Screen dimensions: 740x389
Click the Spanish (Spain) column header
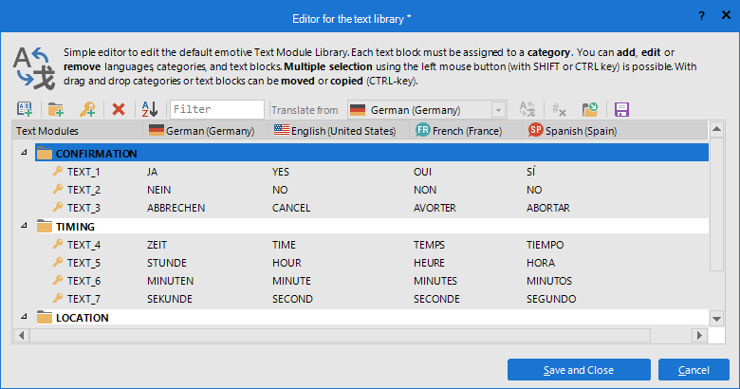coord(615,131)
